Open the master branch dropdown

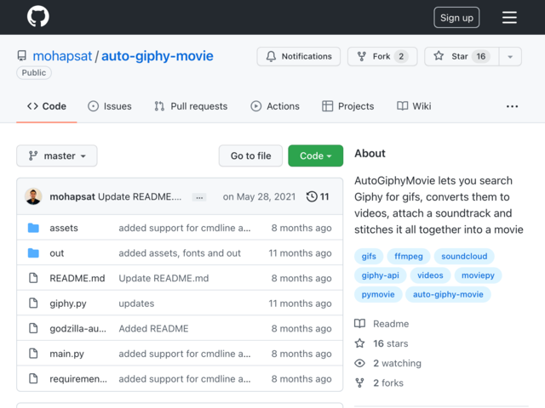pos(57,156)
